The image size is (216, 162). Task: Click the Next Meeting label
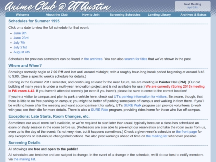192,4
